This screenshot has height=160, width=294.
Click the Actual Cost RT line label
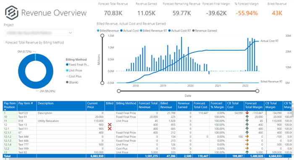tap(270, 41)
